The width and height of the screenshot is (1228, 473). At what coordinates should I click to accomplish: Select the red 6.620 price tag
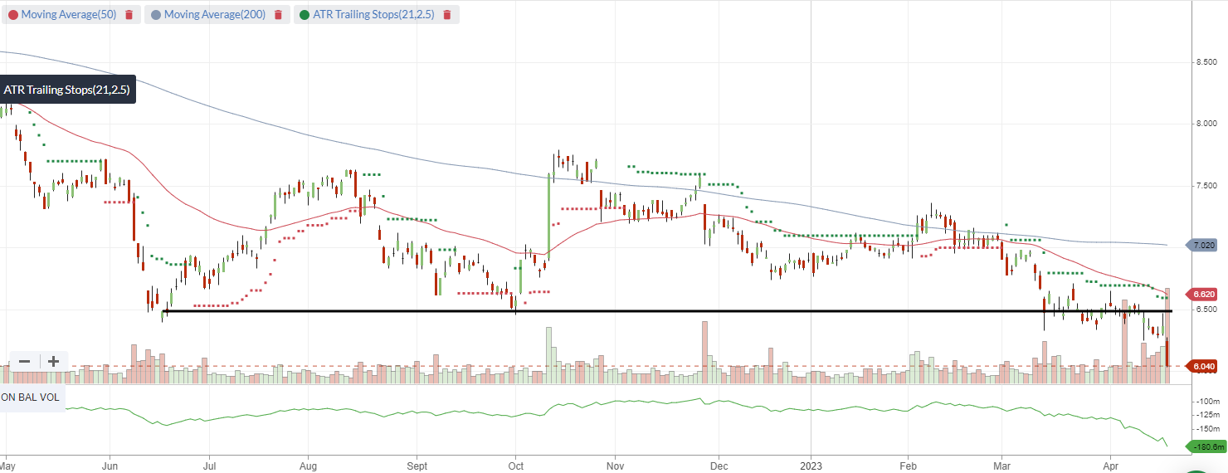pos(1204,294)
